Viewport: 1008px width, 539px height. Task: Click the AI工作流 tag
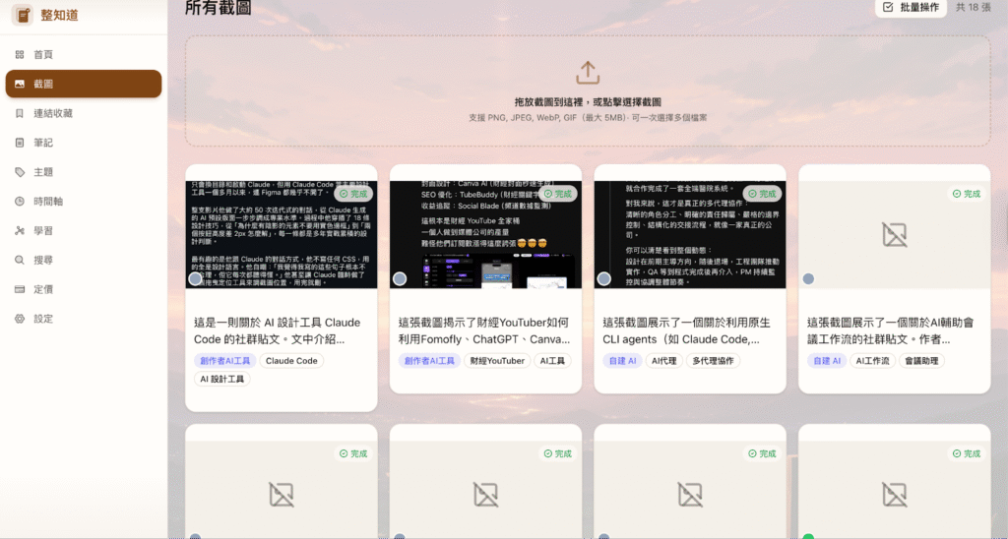[x=872, y=361]
